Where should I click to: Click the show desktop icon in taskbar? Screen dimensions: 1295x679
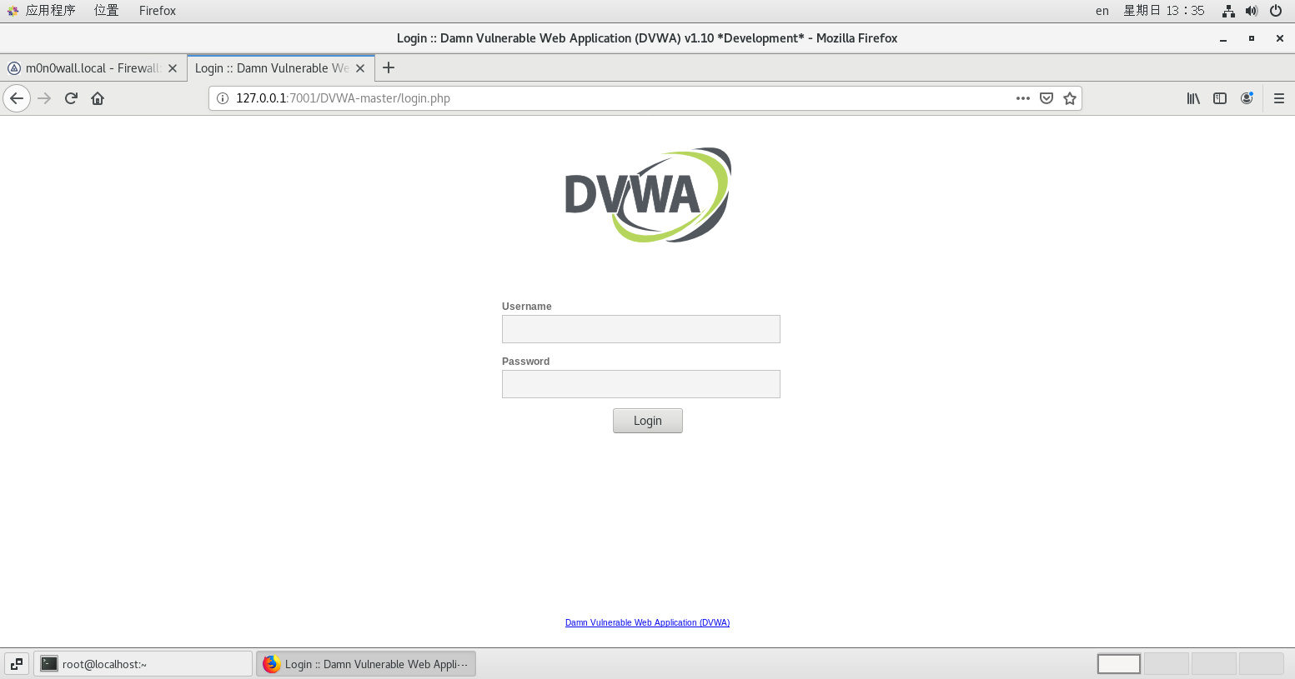(x=17, y=664)
